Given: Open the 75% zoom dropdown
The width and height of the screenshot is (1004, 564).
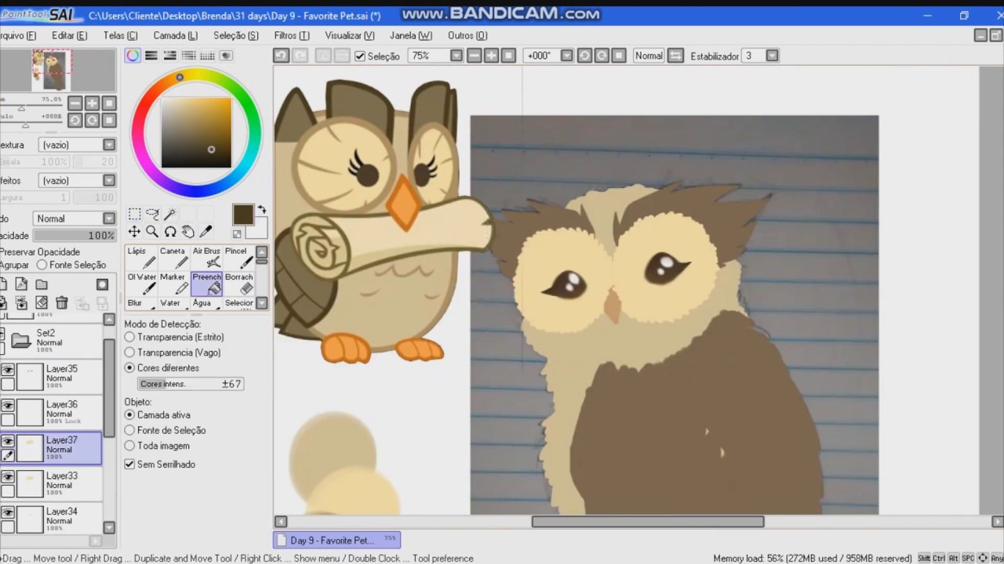Looking at the screenshot, I should pos(457,56).
